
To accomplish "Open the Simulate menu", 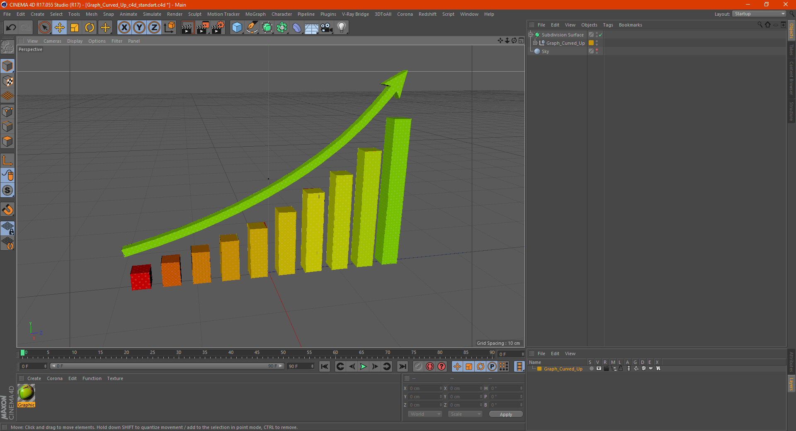I will tap(152, 14).
